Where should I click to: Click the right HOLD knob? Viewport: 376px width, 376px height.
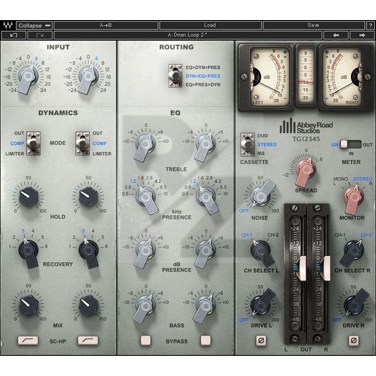[x=88, y=196]
